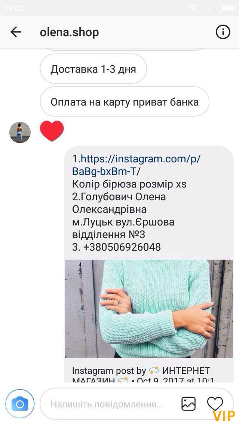
Task: Tap the Wi-Fi status bar icon
Action: pos(194,8)
